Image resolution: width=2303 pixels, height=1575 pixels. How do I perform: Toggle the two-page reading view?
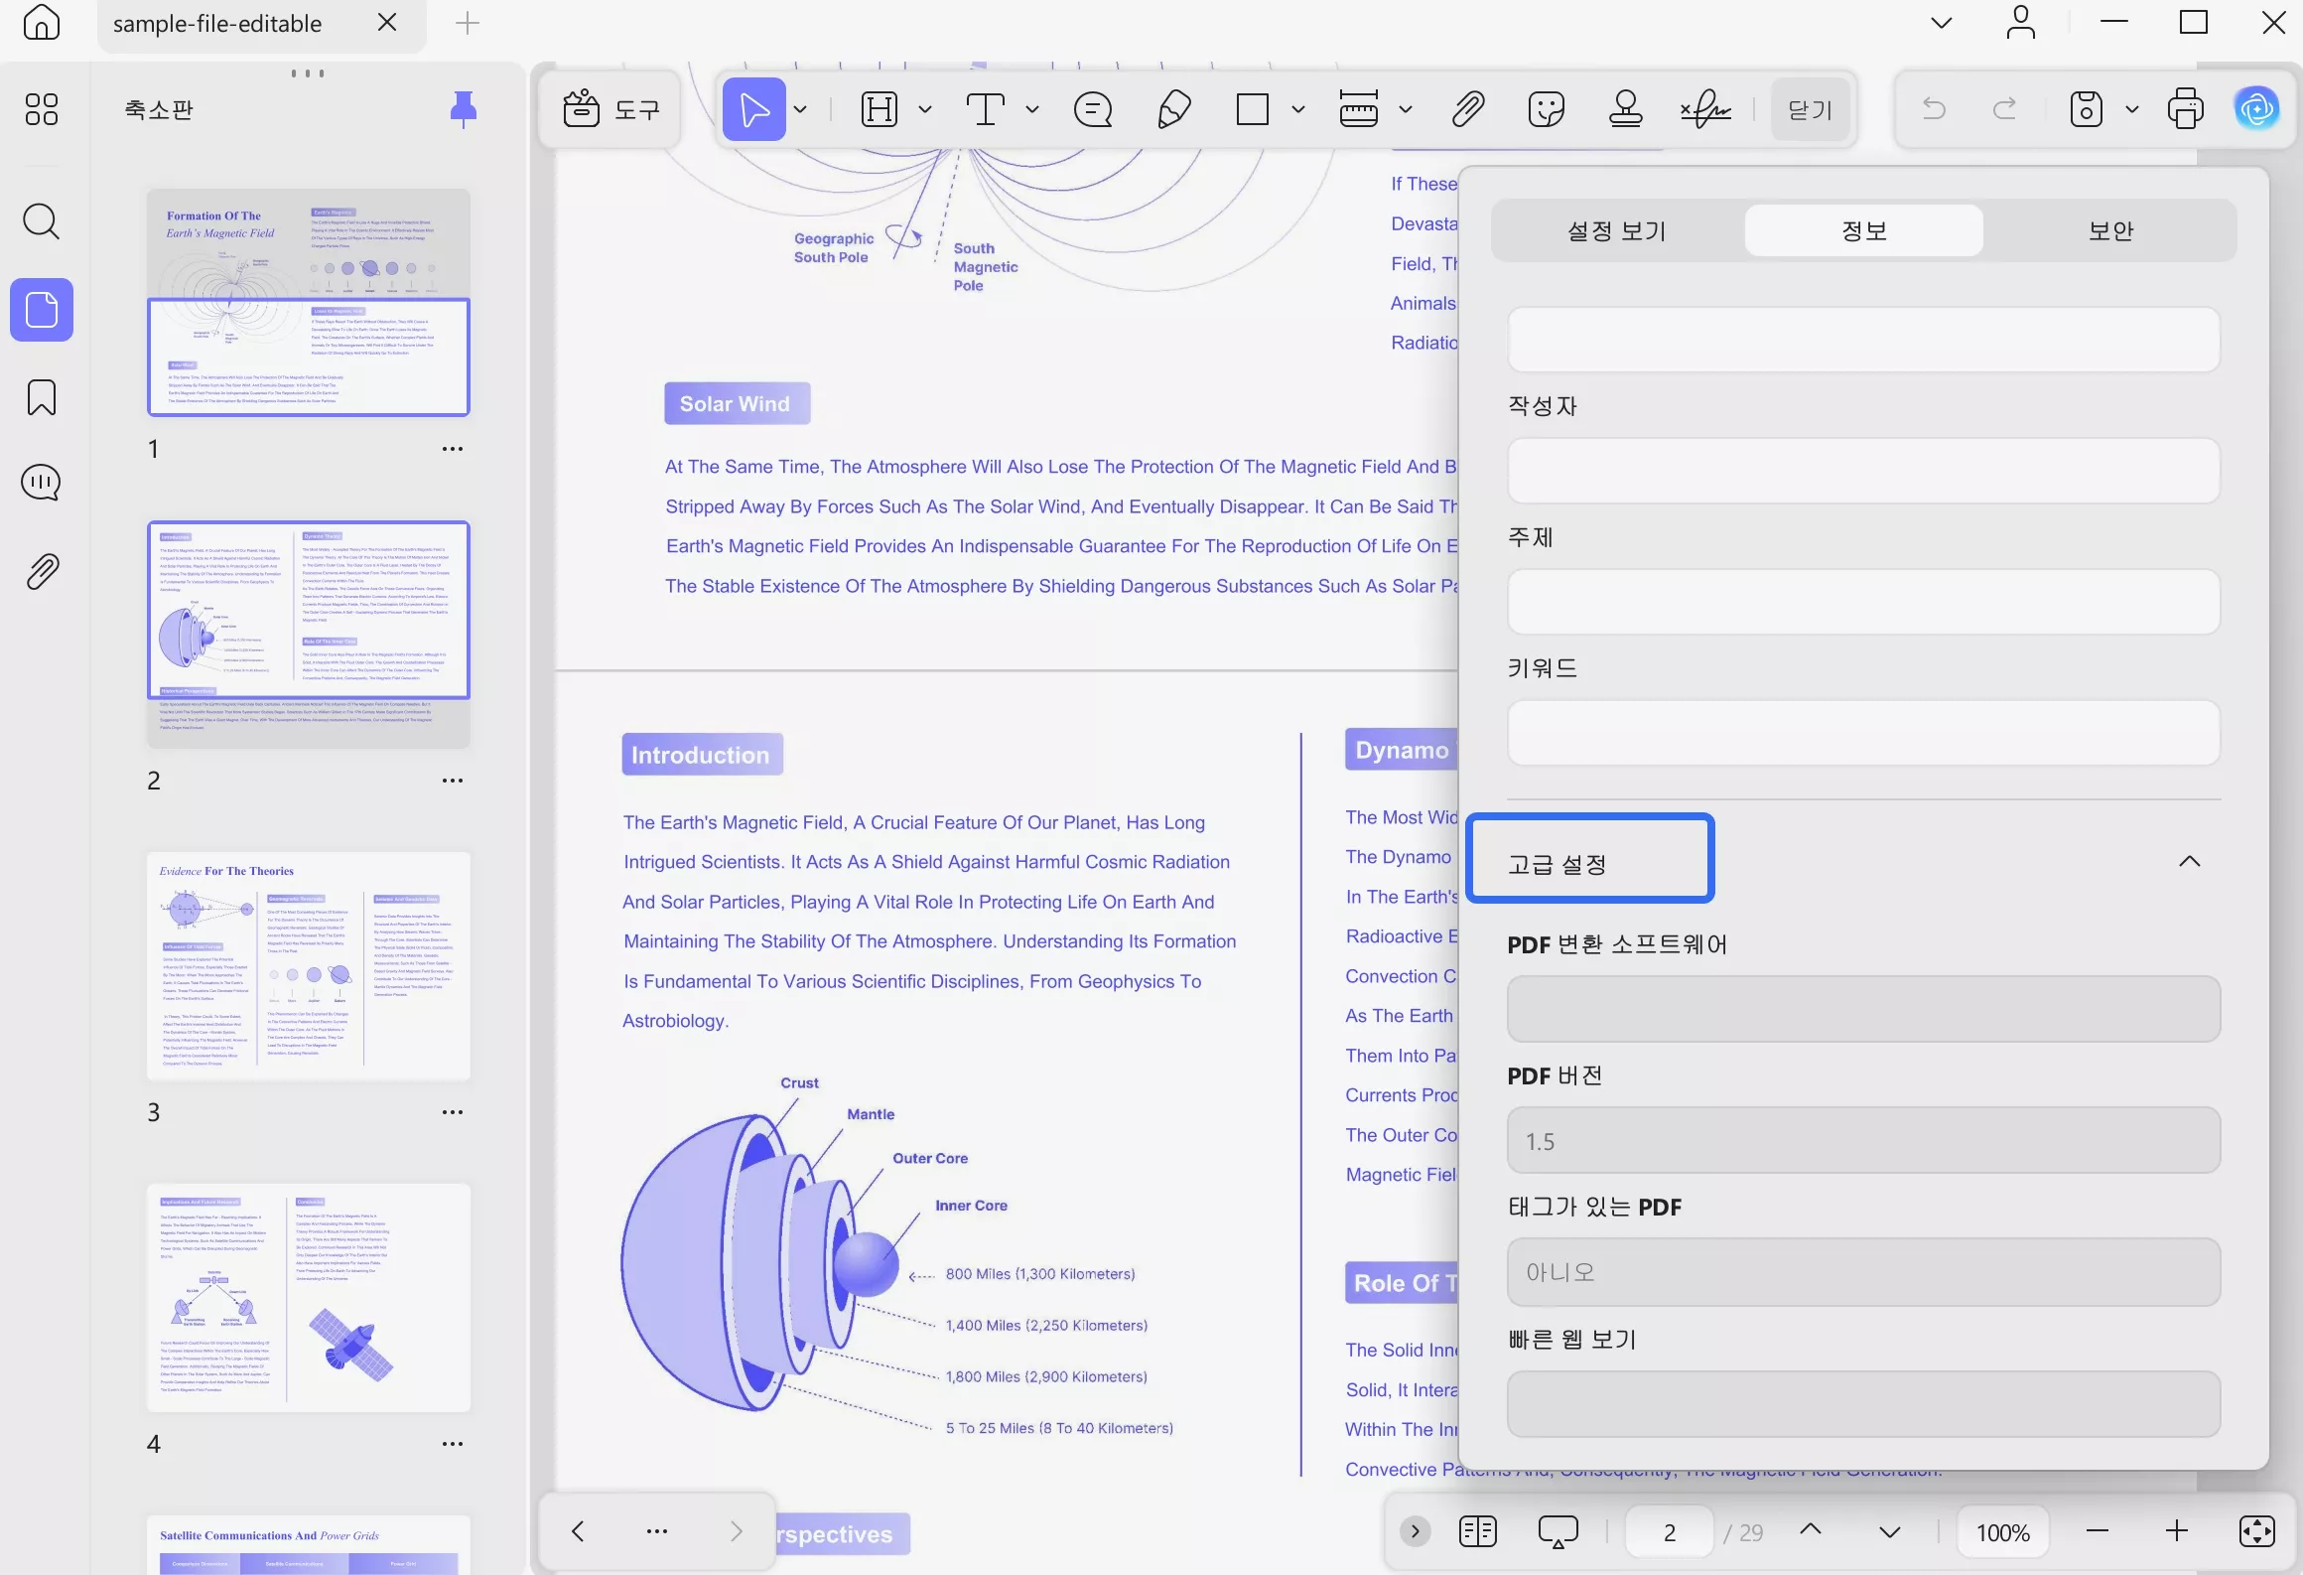1477,1531
